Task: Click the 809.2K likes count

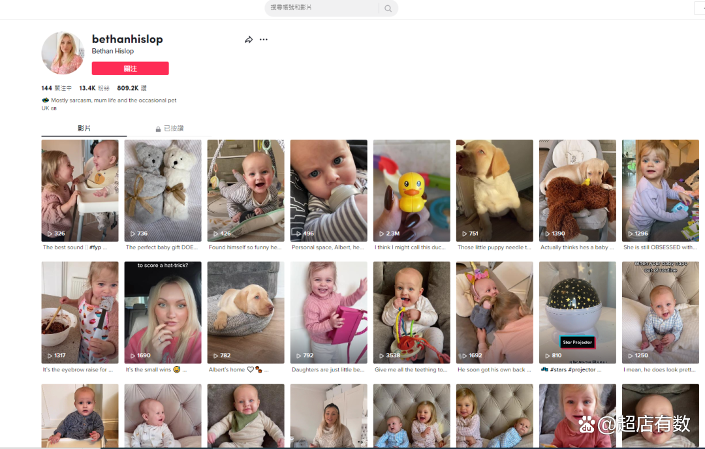Action: [132, 88]
